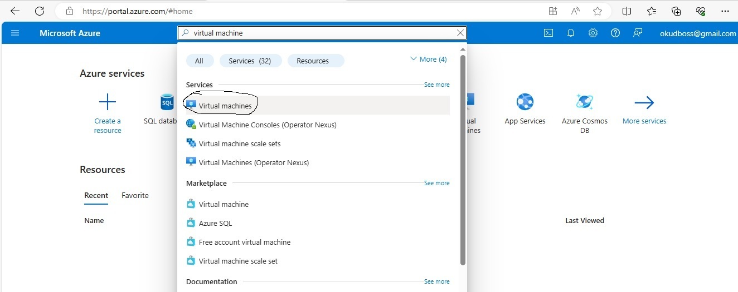Expand the More (4) filter dropdown

tap(428, 59)
